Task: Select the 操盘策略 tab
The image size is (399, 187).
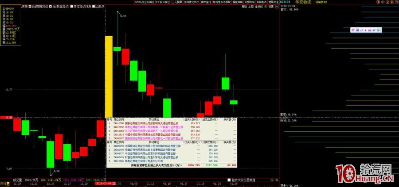Action: [238, 2]
